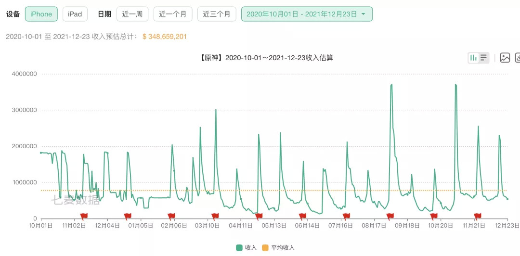Click the 09月18日 x-axis label

click(407, 226)
